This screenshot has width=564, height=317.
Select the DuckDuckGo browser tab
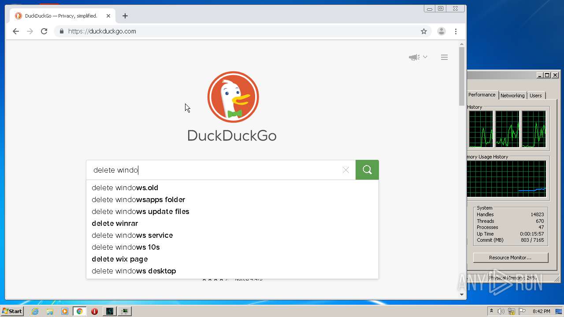pos(63,16)
